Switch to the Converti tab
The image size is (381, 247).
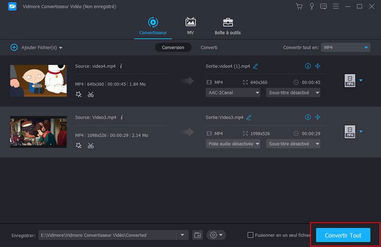(209, 48)
